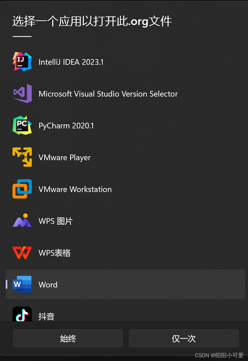Choose the 仅一次 (Just once) button

[x=184, y=338]
